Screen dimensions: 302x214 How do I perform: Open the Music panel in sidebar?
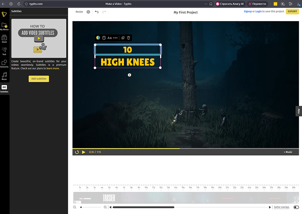tap(5, 76)
